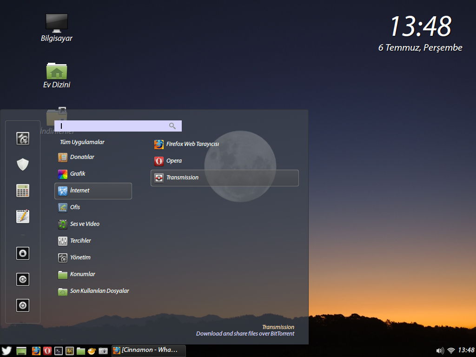Screen dimensions: 476x357
Task: Open the screenshot camera launcher in panel
Action: click(103, 351)
